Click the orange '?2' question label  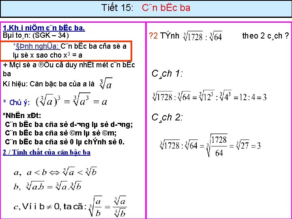pyautogui.click(x=153, y=36)
